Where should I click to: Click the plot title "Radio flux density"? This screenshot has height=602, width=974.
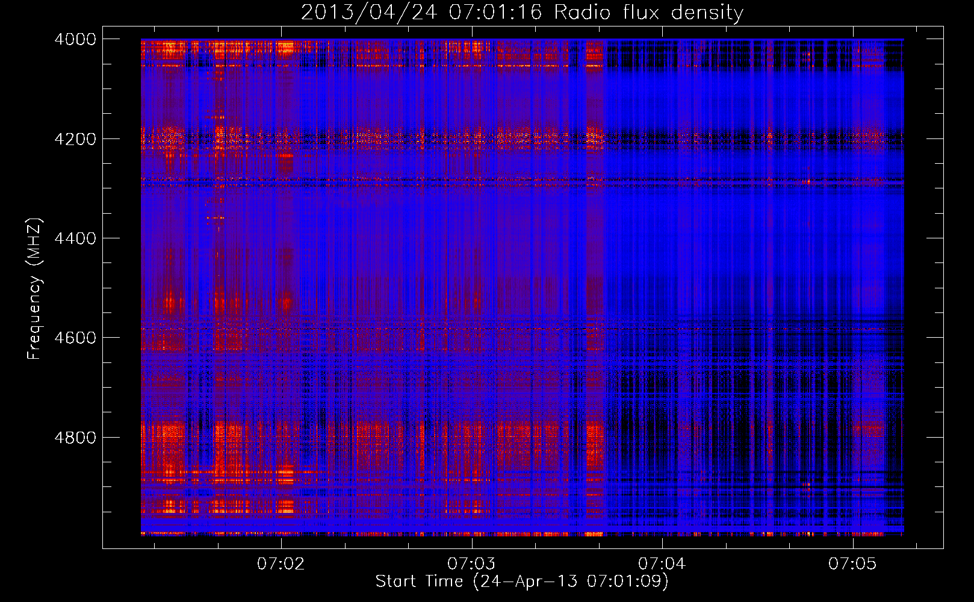click(522, 12)
